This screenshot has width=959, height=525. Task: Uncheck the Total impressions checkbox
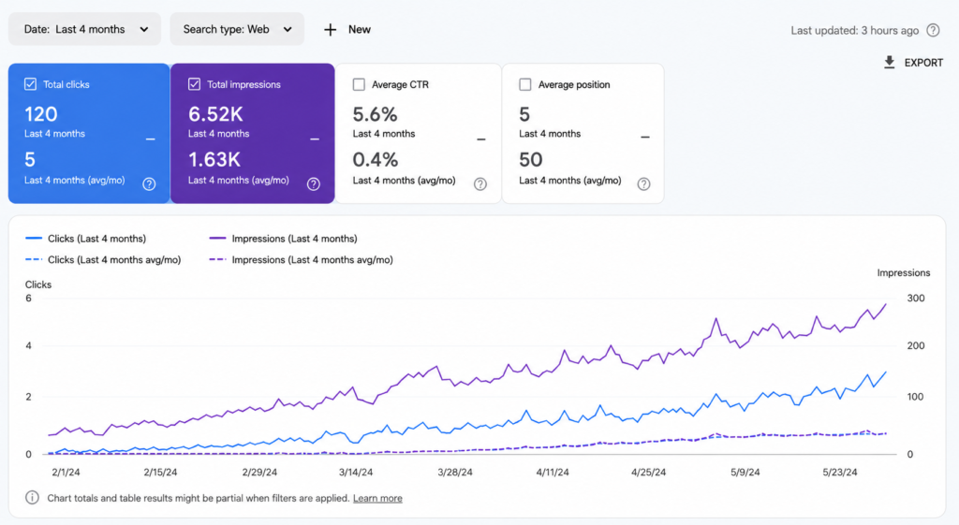pyautogui.click(x=195, y=84)
